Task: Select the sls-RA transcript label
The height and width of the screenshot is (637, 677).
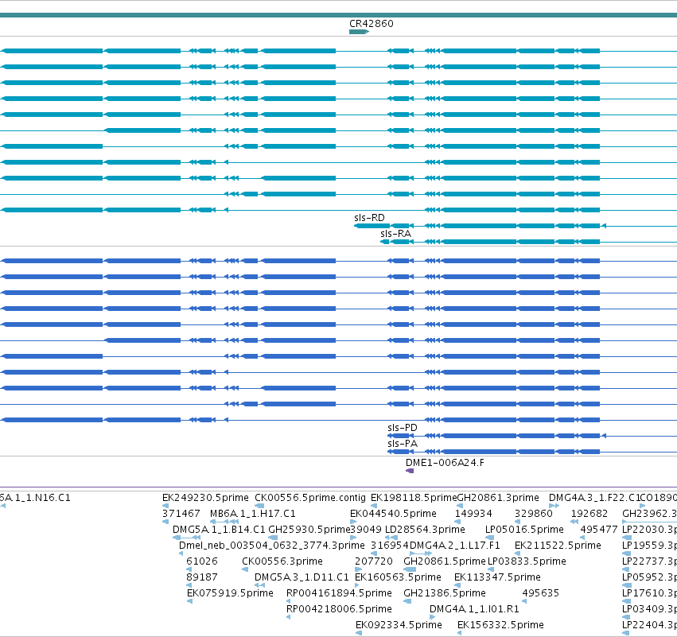Action: point(395,234)
